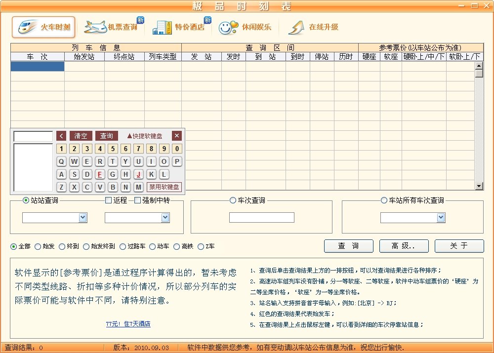Click the 车次 column header to sort

[37, 56]
